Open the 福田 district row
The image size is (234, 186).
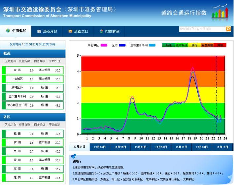tap(33, 134)
